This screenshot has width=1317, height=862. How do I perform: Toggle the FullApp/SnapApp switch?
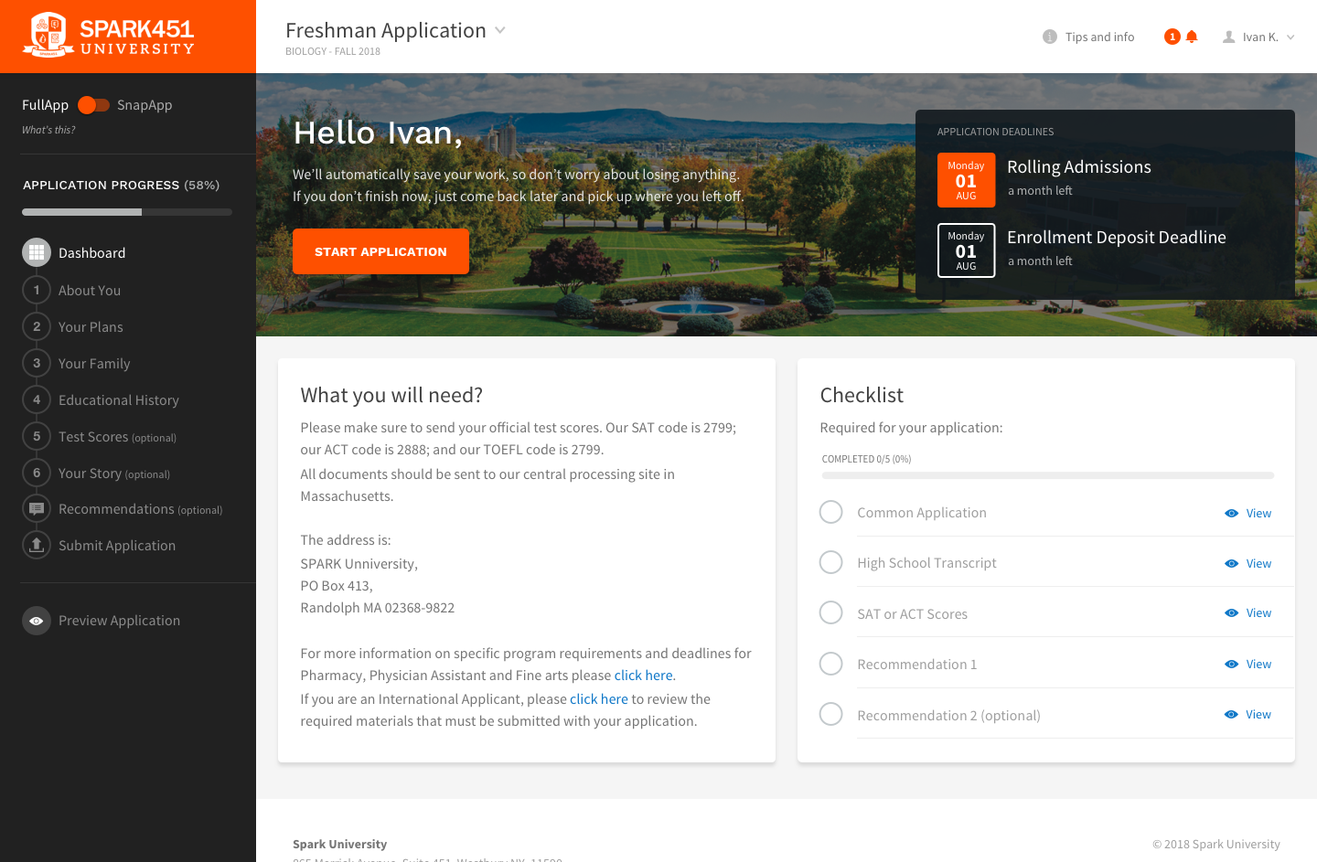point(93,105)
